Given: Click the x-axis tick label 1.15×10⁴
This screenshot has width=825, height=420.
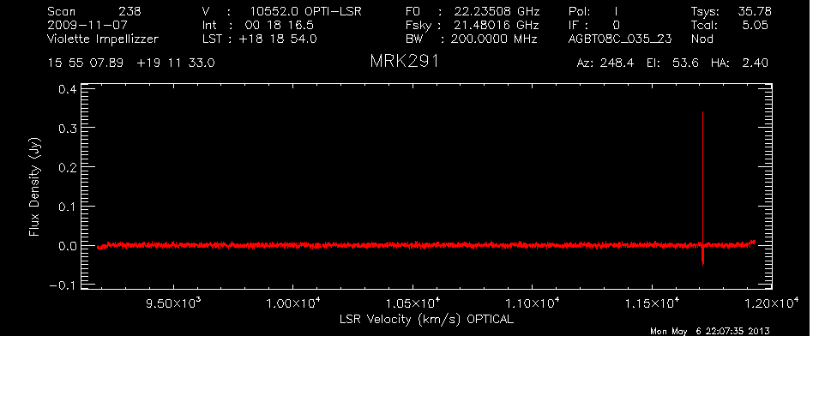Looking at the screenshot, I should pyautogui.click(x=652, y=303).
